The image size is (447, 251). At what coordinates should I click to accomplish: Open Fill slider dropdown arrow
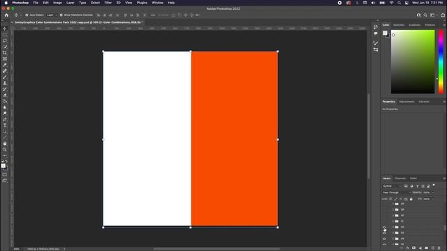[x=433, y=199]
